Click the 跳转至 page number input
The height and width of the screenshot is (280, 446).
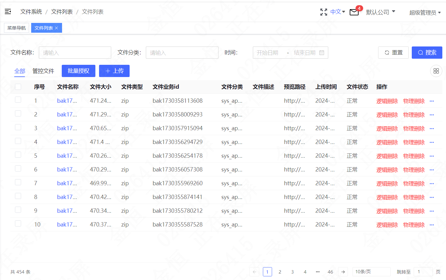coord(423,272)
